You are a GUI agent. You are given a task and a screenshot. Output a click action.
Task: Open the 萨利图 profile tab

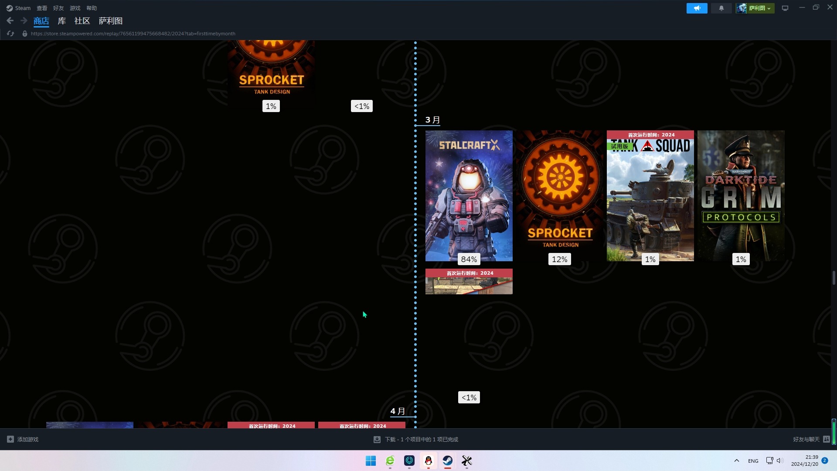coord(111,21)
